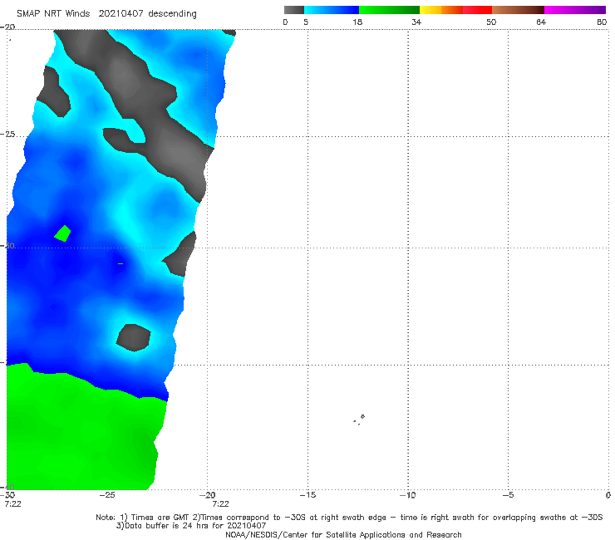Click the color bar label 80
Image resolution: width=615 pixels, height=540 pixels.
pyautogui.click(x=602, y=22)
